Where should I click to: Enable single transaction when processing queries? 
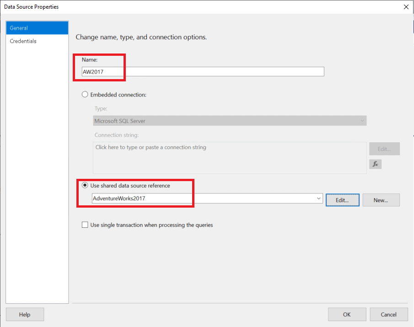[x=85, y=225]
